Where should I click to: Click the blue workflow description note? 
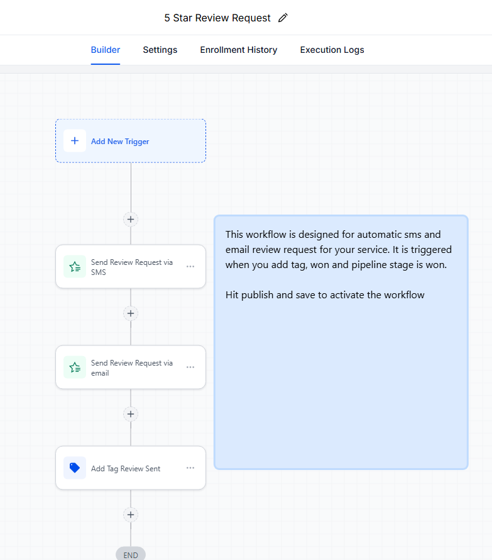pos(341,342)
